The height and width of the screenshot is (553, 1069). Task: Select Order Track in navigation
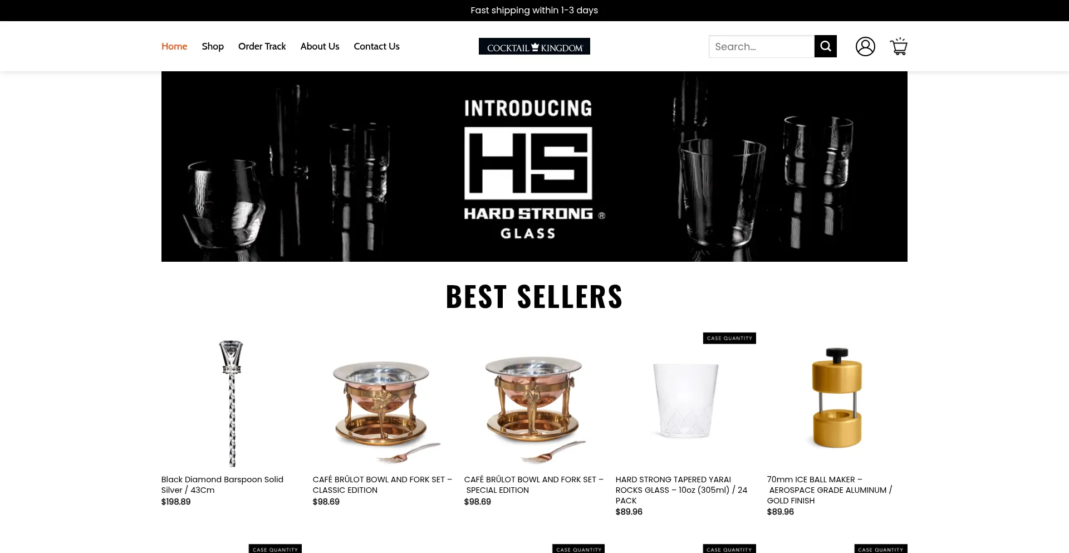pos(262,46)
